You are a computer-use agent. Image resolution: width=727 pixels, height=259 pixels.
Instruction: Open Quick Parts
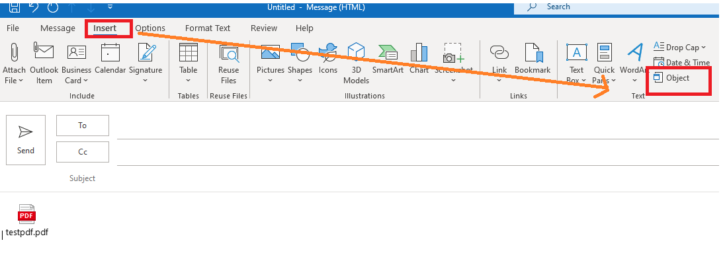604,64
